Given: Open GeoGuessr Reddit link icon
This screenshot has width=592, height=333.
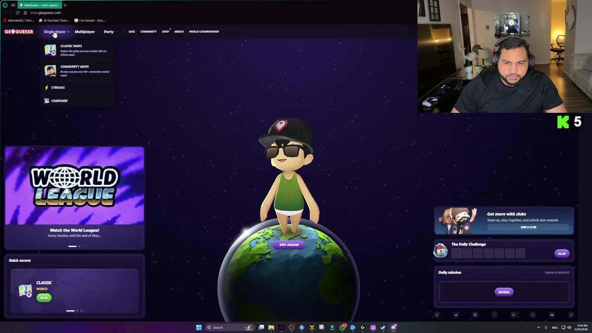Looking at the screenshot, I should (456, 315).
